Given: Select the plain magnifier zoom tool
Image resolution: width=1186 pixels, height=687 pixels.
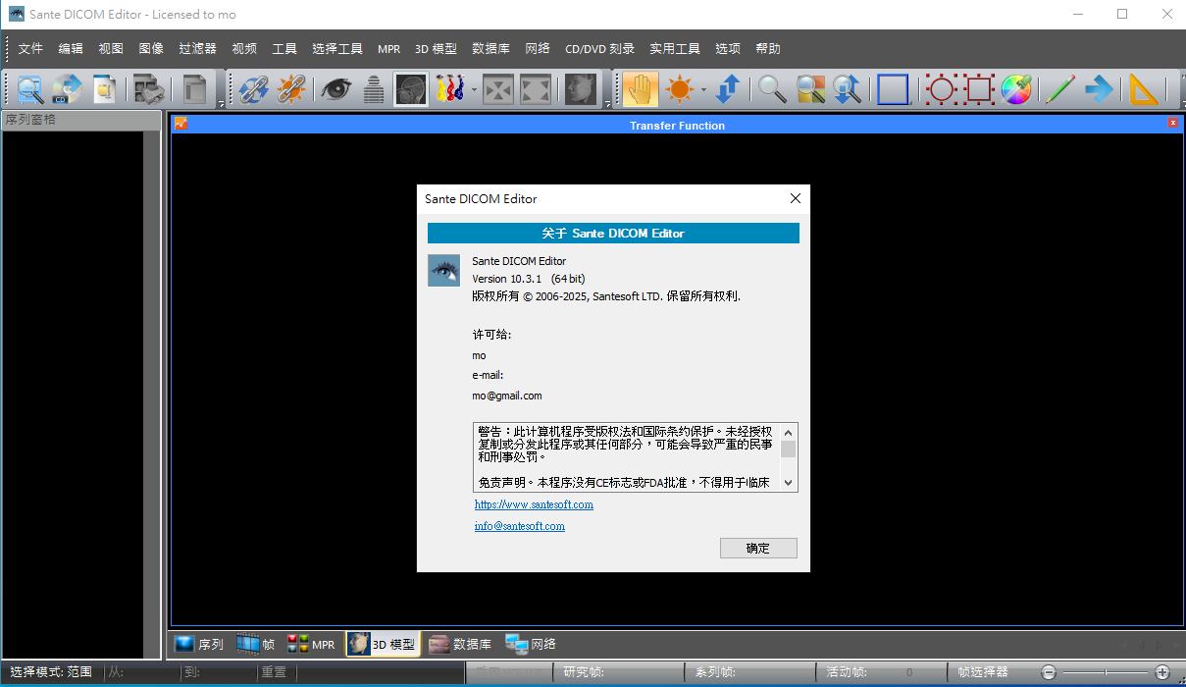Looking at the screenshot, I should 772,89.
